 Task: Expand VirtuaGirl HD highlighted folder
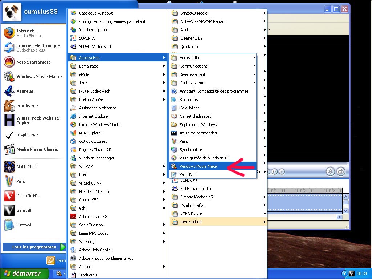coord(218,222)
